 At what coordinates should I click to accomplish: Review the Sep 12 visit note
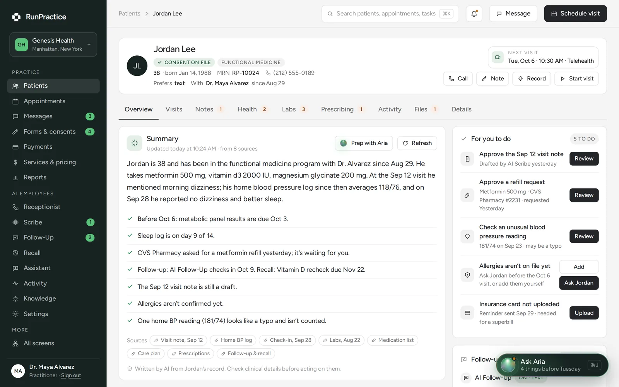point(584,159)
